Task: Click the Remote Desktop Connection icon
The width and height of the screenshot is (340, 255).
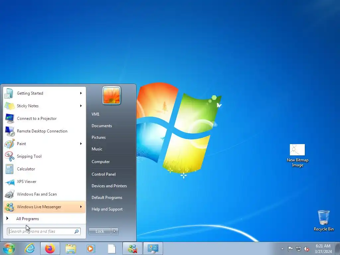Action: point(9,131)
